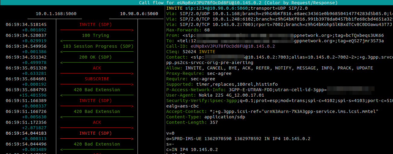This screenshot has height=154, width=393.
Task: Select the ACK at 06:59:51.172356
Action: click(97, 122)
